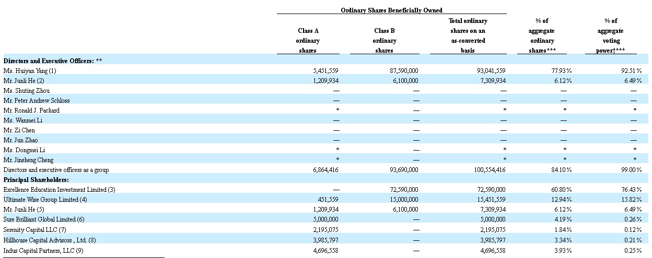Select the name 'Ms. Huiyan Yang (1)'
Viewport: 652px width, 258px height.
(x=30, y=71)
